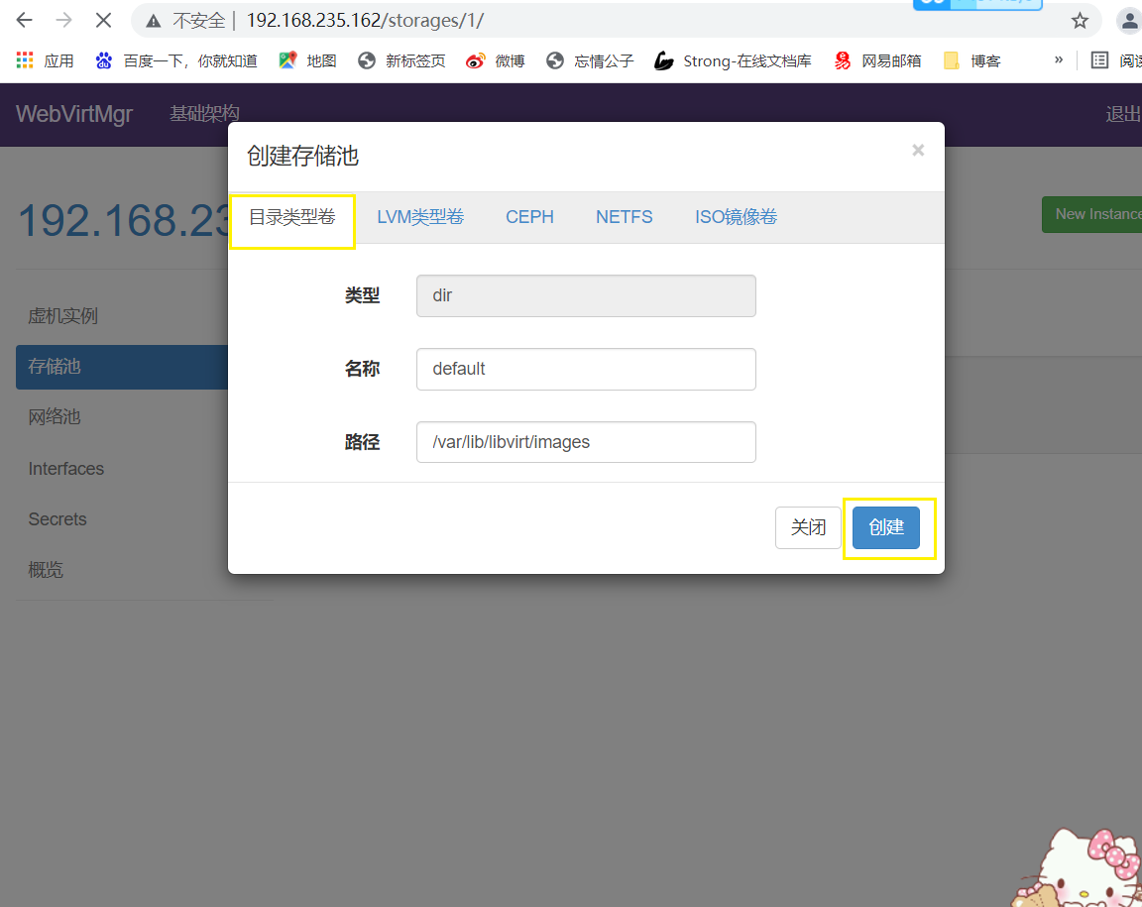Open the 网易邮箱 bookmark

(x=876, y=60)
